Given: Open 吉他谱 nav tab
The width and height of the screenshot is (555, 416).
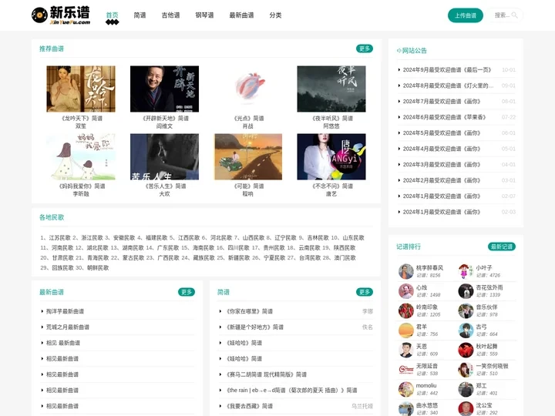Looking at the screenshot, I should pos(170,15).
